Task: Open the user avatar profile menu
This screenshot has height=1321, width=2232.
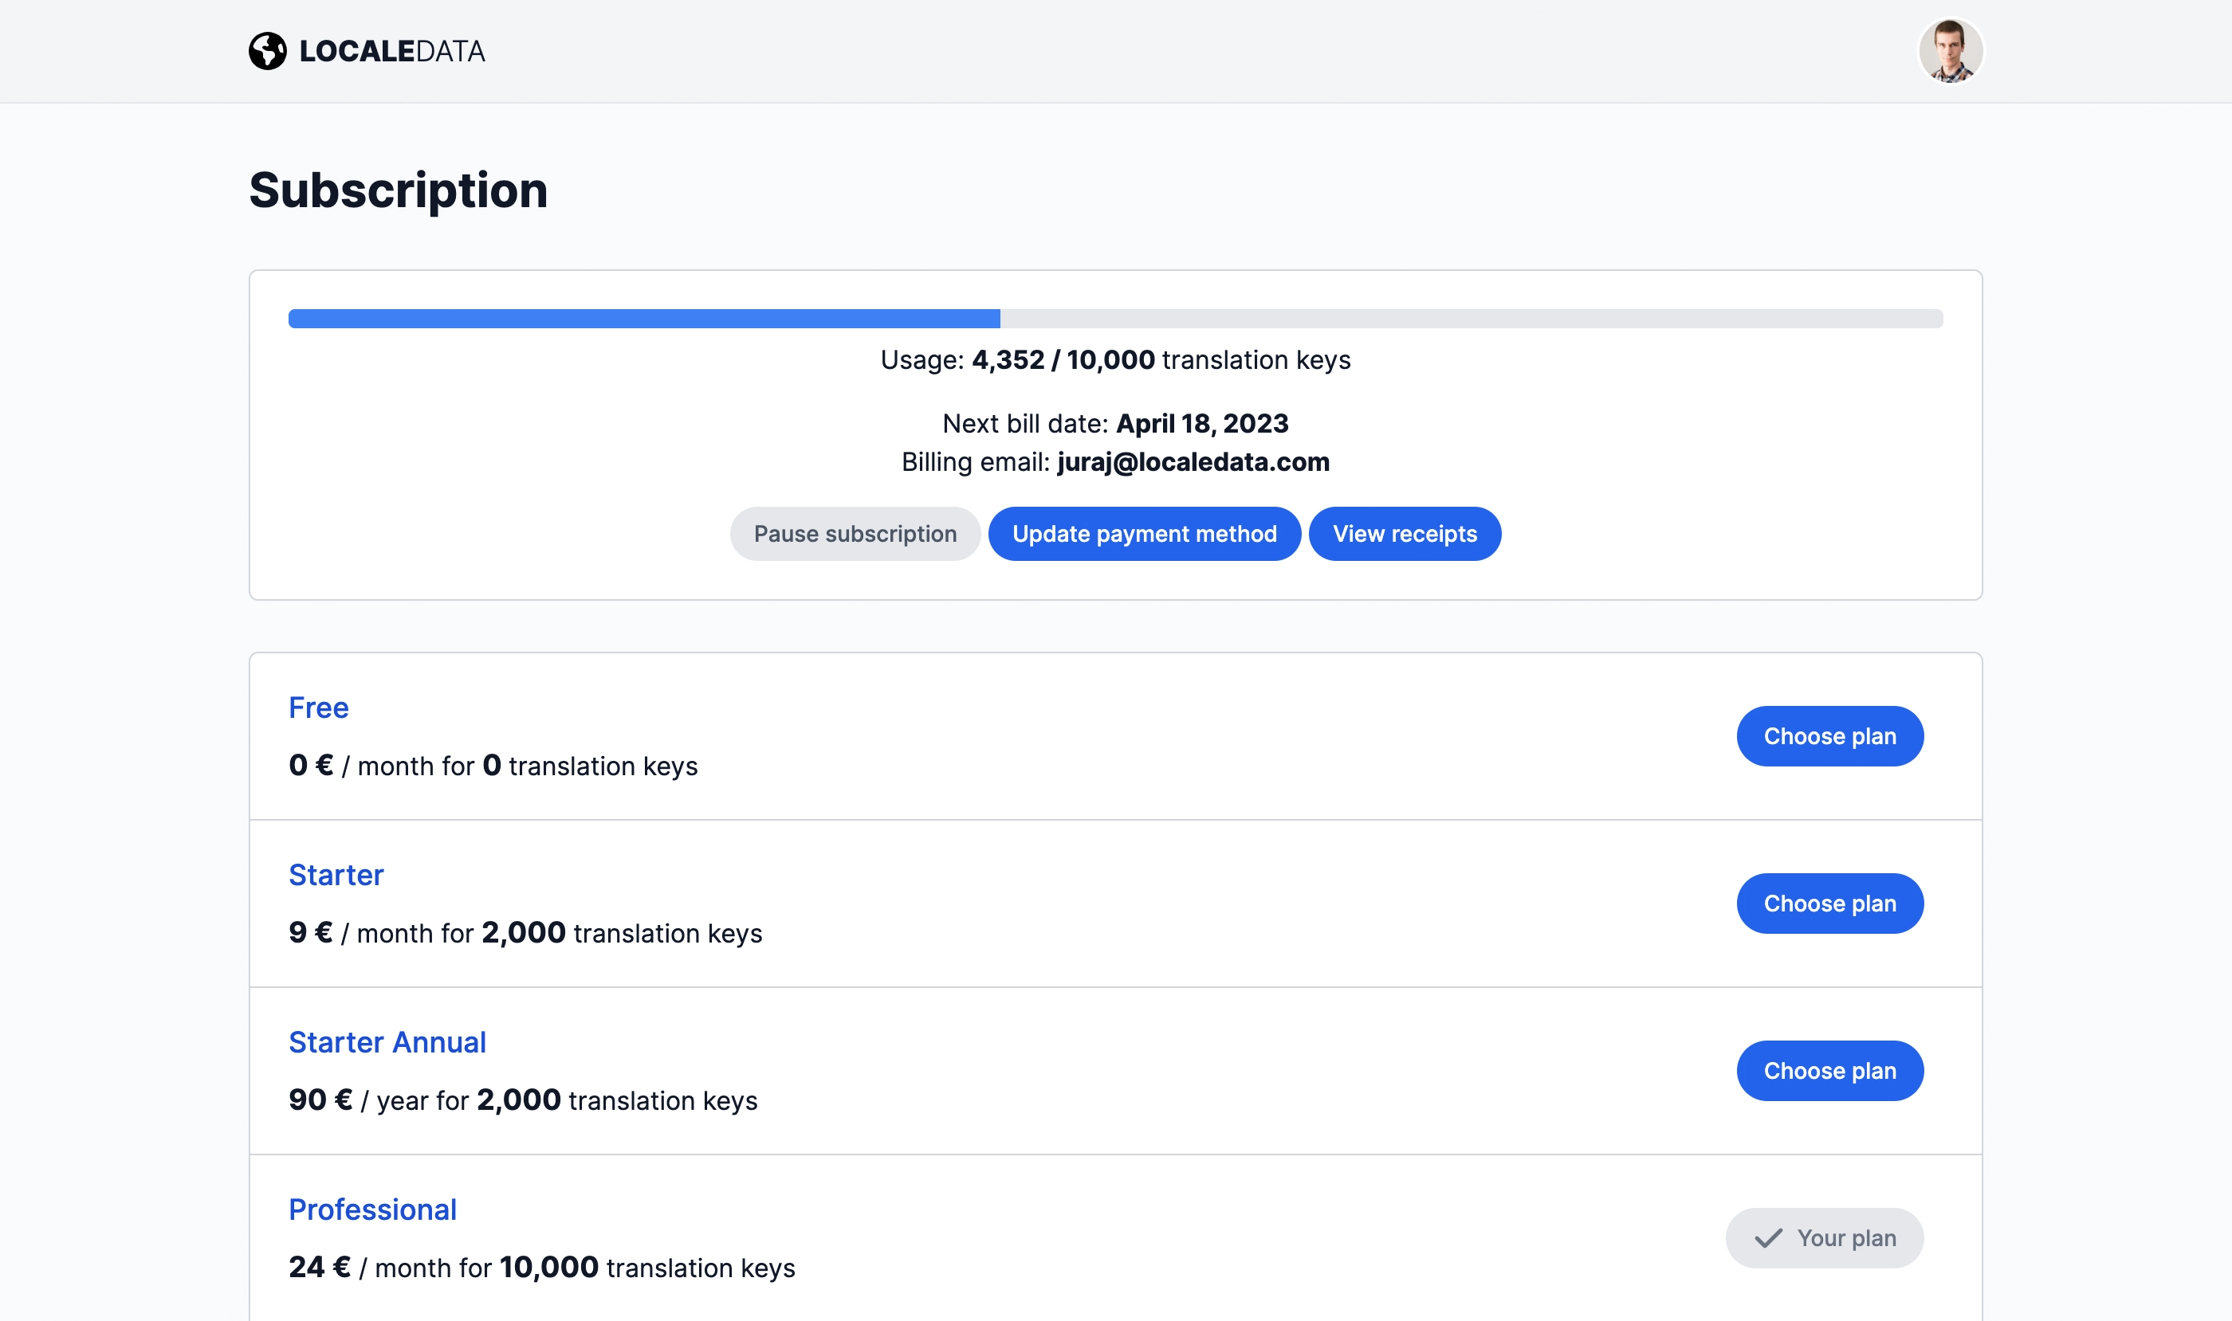Action: (1950, 51)
